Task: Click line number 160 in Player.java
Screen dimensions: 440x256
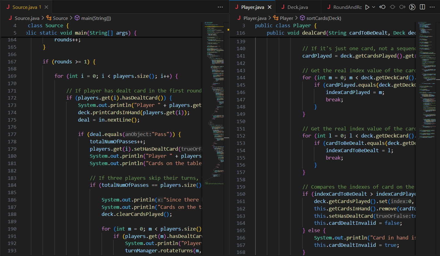Action: tap(241, 194)
